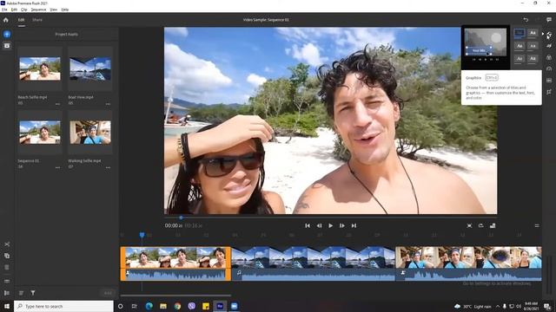Open options menu for Boat View.mp4
This screenshot has width=556, height=312.
tap(108, 104)
